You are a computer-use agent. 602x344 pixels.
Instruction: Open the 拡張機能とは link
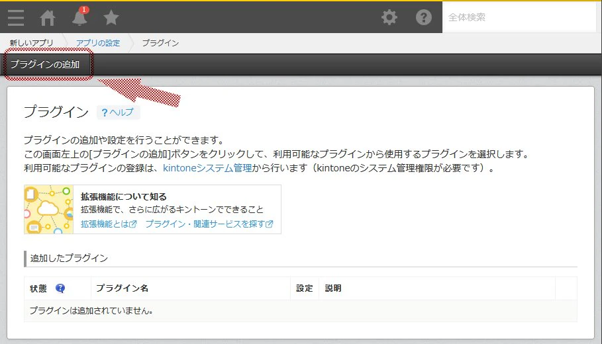[109, 224]
